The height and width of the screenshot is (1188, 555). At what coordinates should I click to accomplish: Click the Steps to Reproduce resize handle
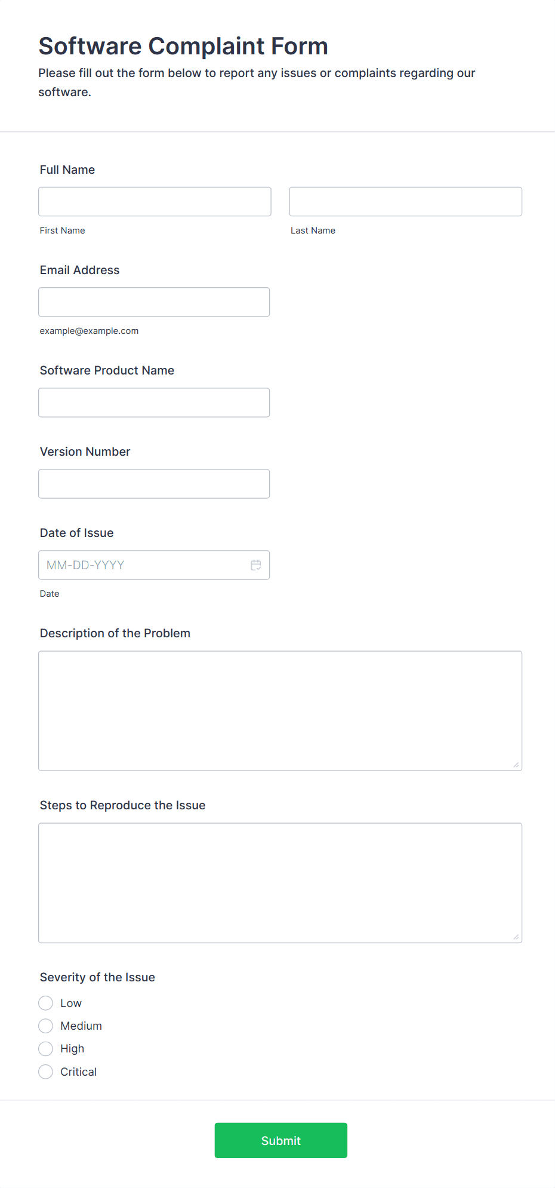tap(516, 937)
